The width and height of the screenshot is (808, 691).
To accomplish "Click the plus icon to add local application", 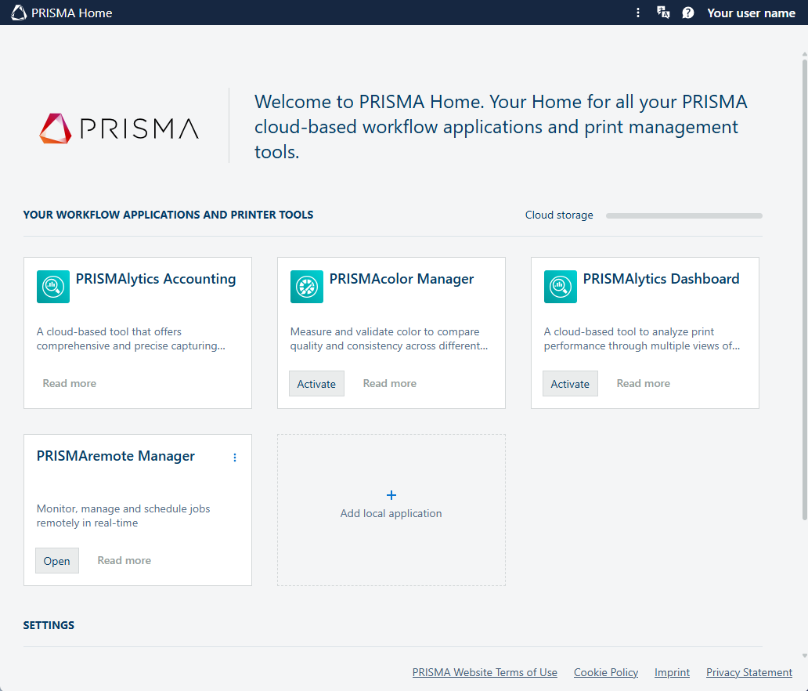I will coord(391,495).
